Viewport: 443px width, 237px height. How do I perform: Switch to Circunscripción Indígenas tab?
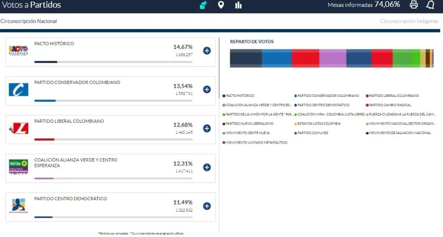(x=409, y=21)
